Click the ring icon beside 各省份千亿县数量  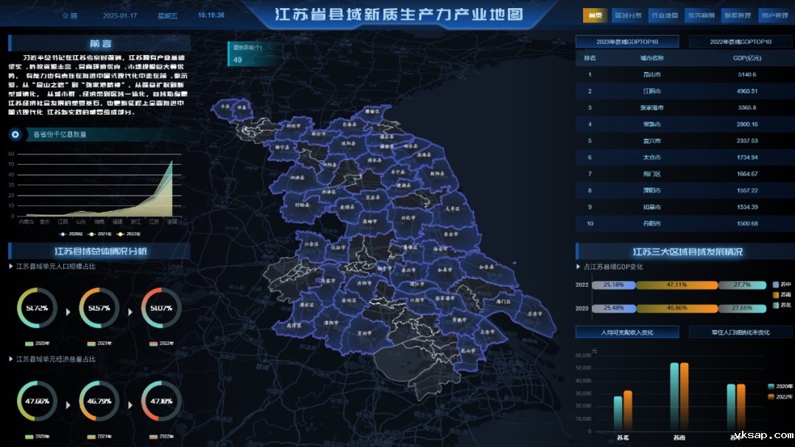tap(16, 135)
